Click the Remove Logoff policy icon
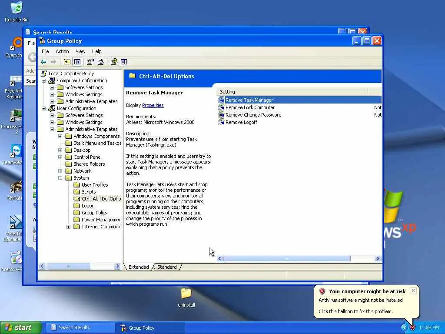The height and width of the screenshot is (334, 445). click(221, 122)
